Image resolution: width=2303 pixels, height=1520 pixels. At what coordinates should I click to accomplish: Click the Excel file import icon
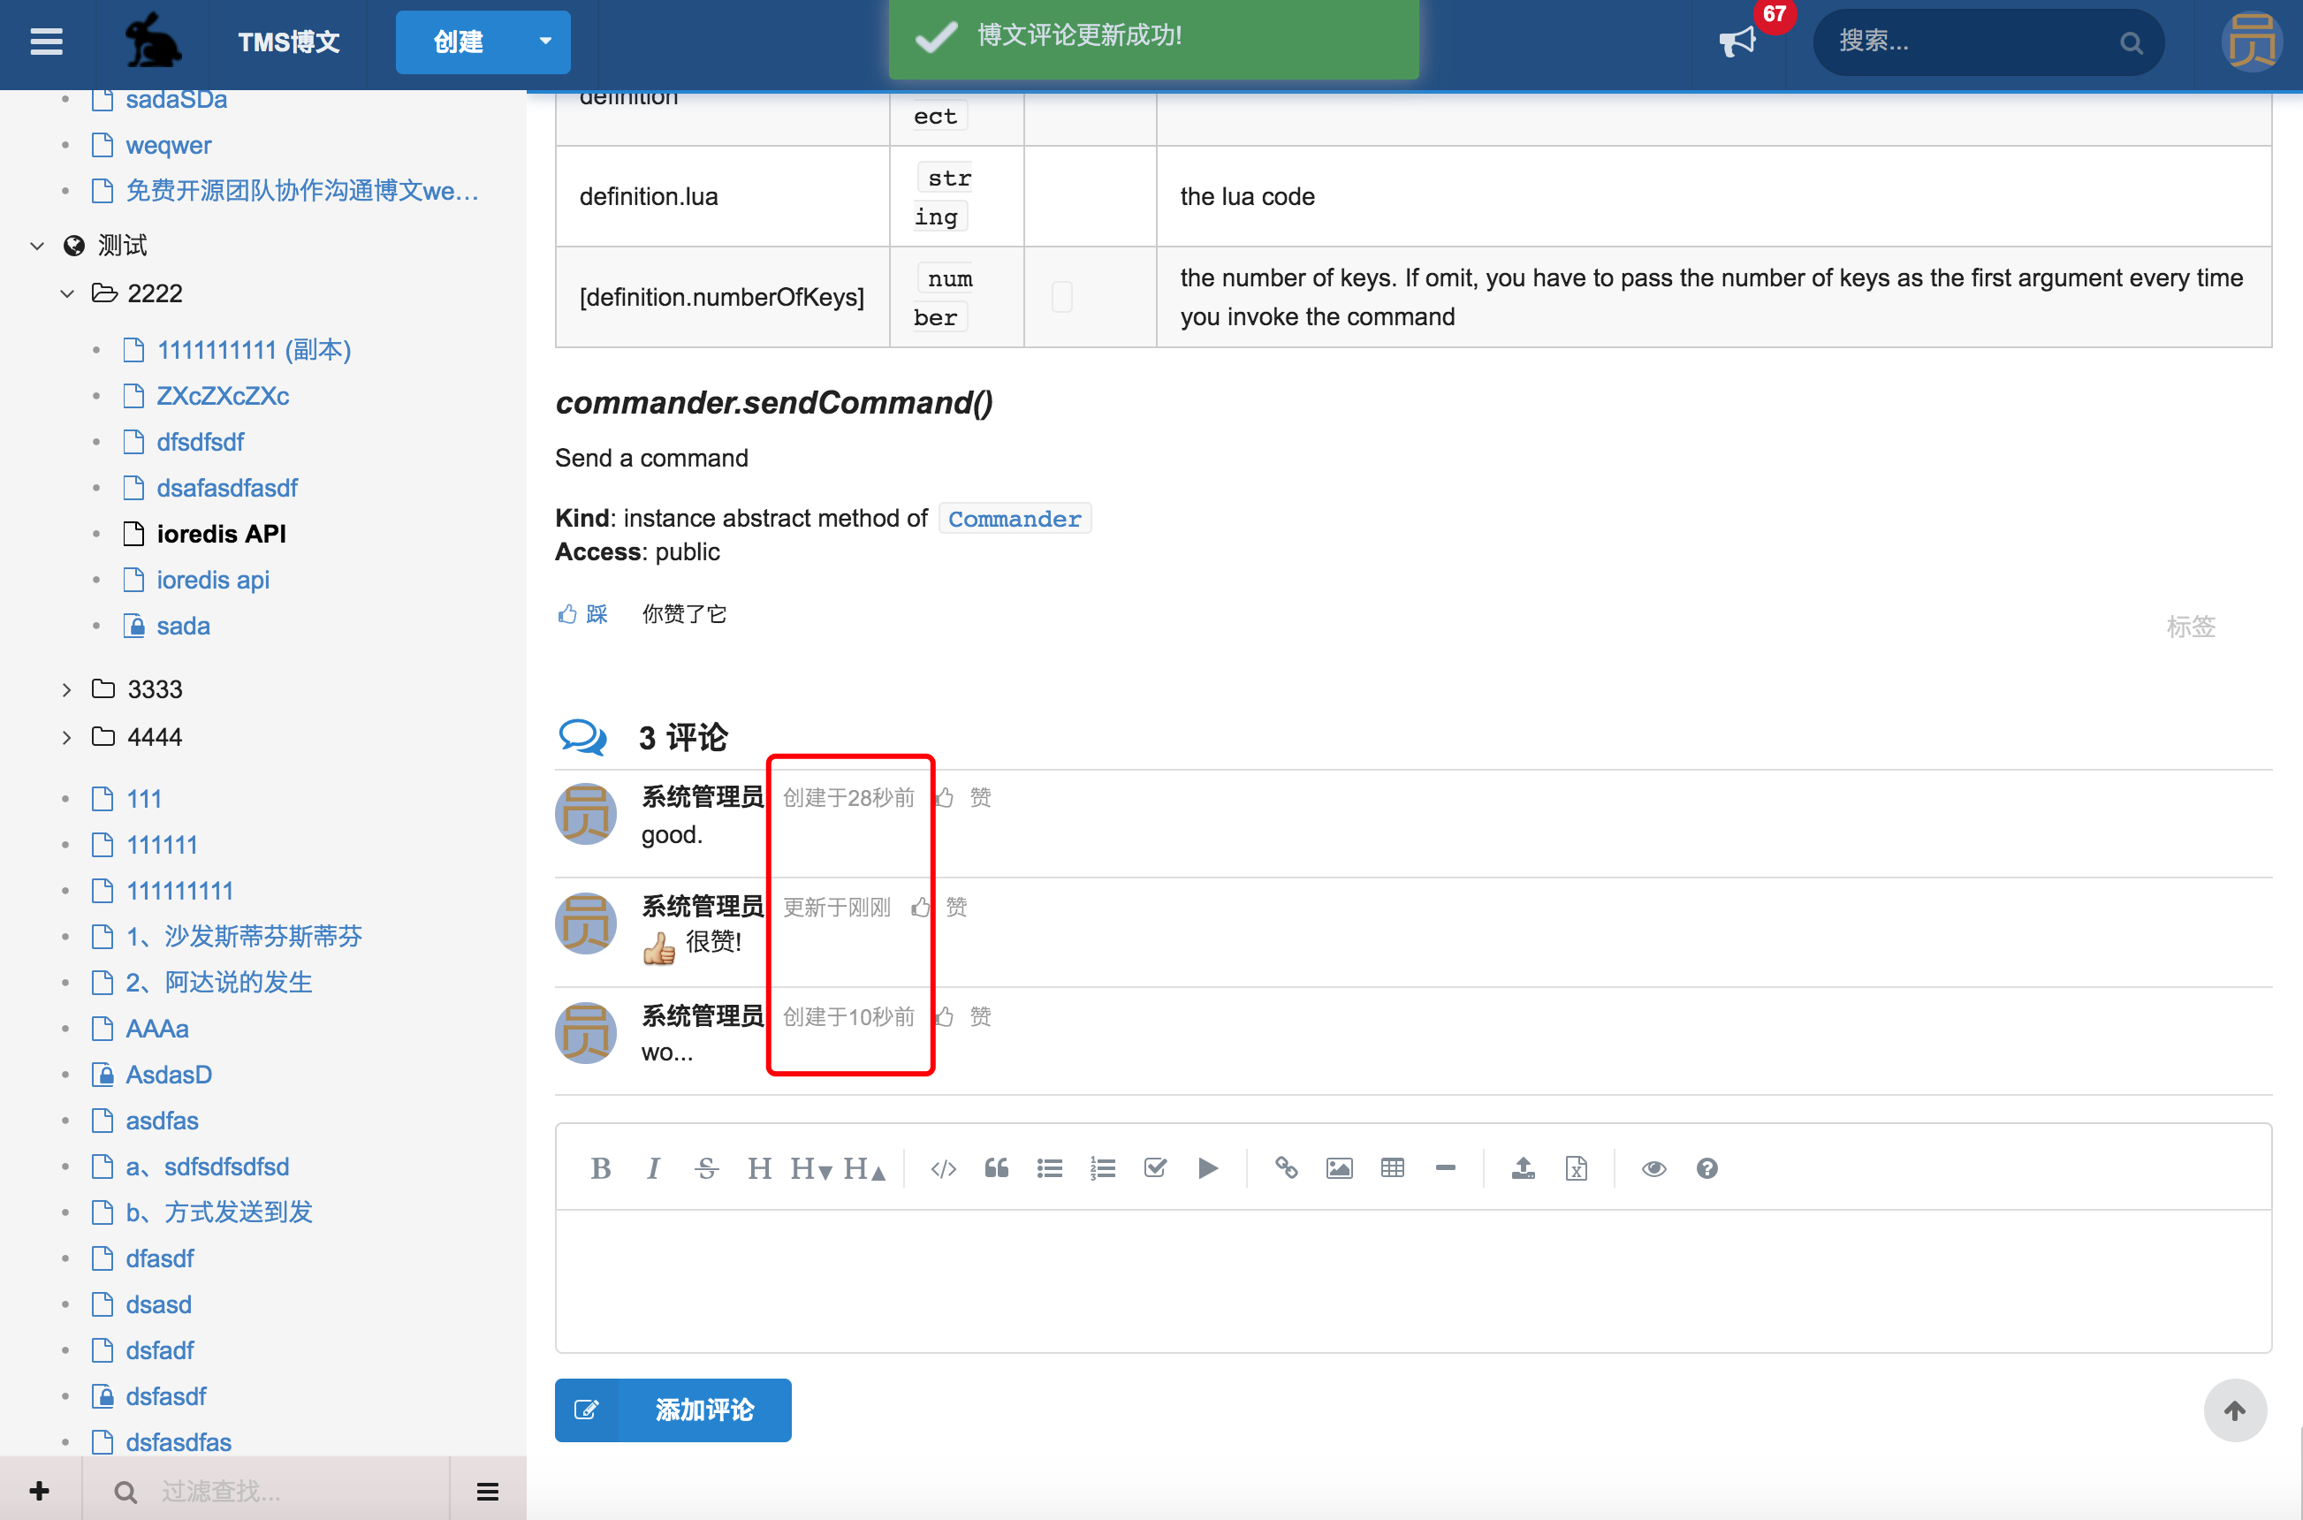[1577, 1168]
